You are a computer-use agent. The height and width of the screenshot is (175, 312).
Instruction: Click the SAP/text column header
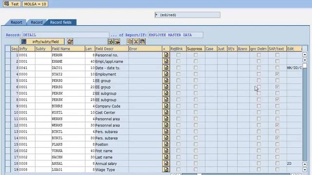[x=277, y=49]
